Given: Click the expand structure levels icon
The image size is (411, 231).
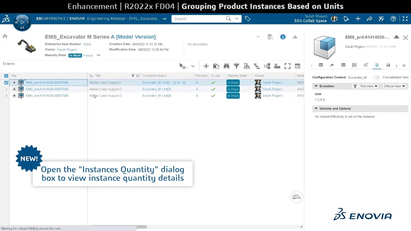Looking at the screenshot, I should tap(257, 66).
